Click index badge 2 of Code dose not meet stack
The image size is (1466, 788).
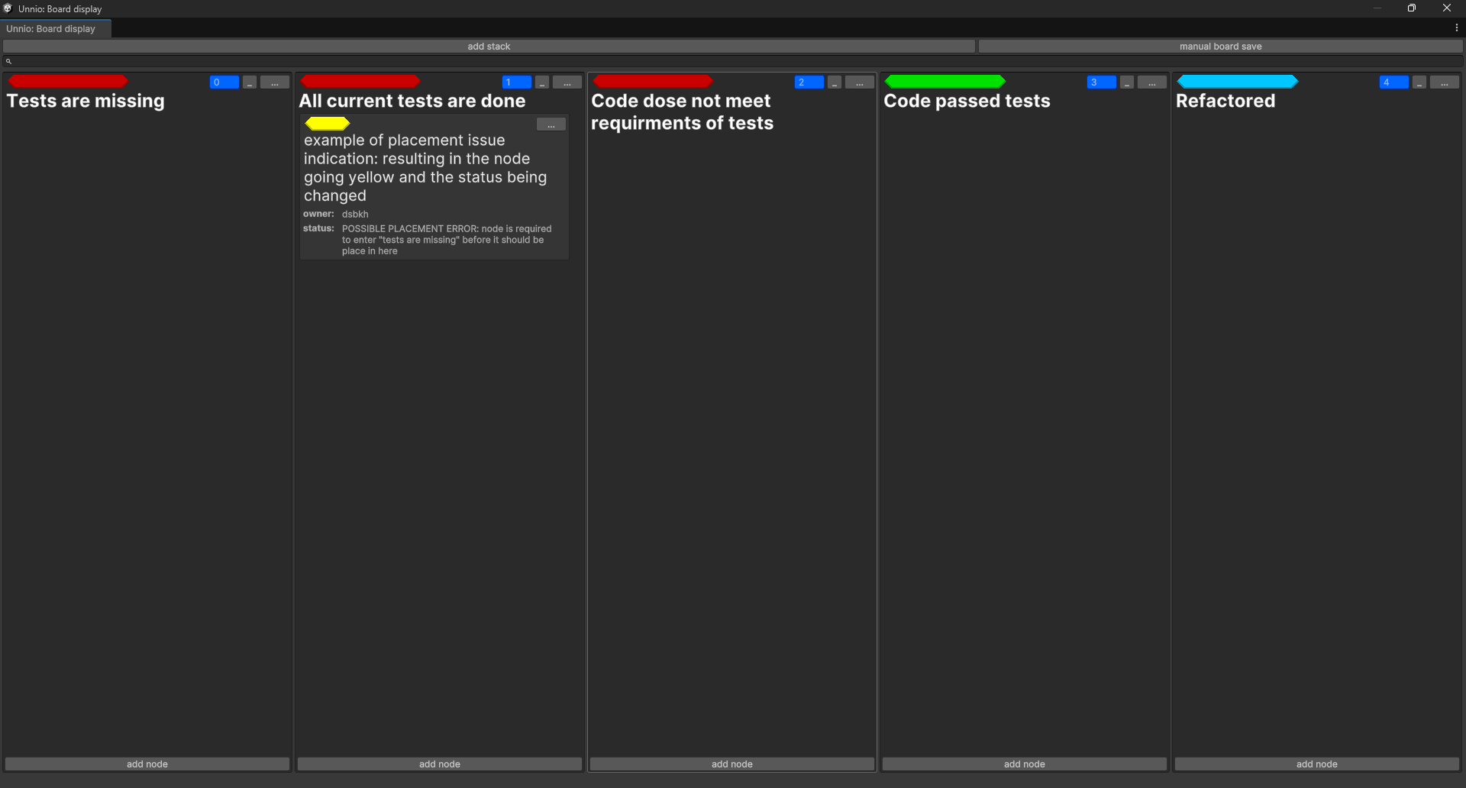(809, 82)
